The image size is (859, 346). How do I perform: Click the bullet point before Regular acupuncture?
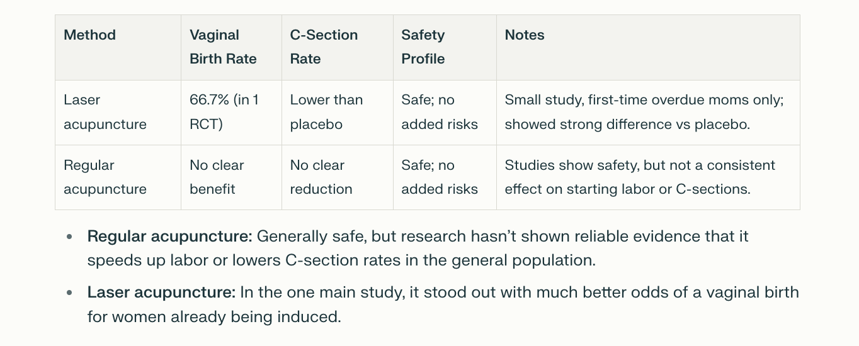pos(69,237)
